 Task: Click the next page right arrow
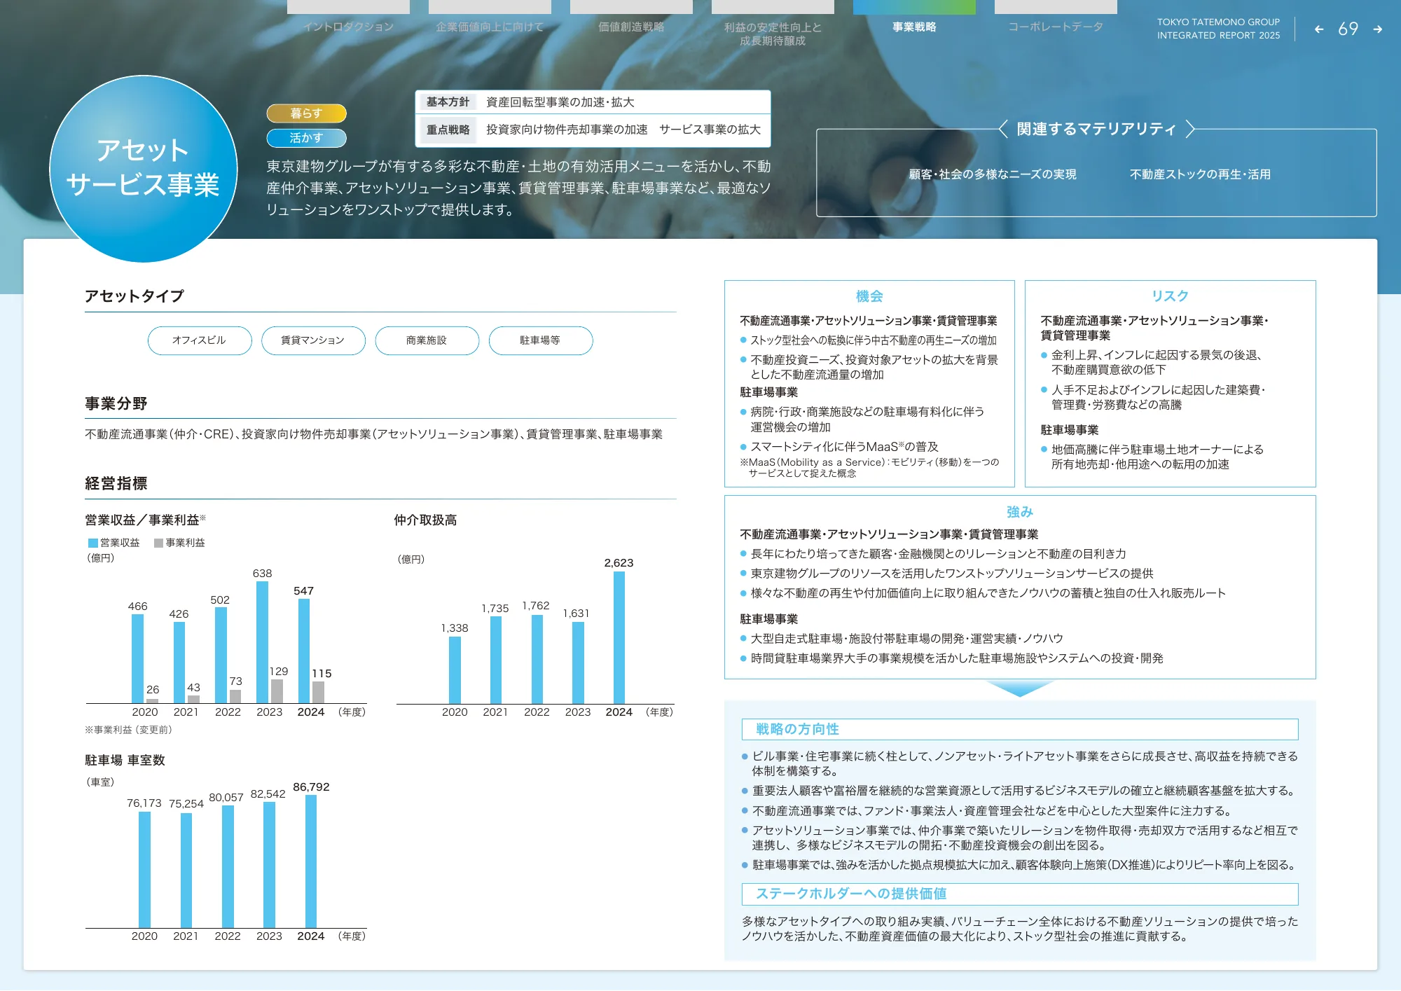[1377, 29]
